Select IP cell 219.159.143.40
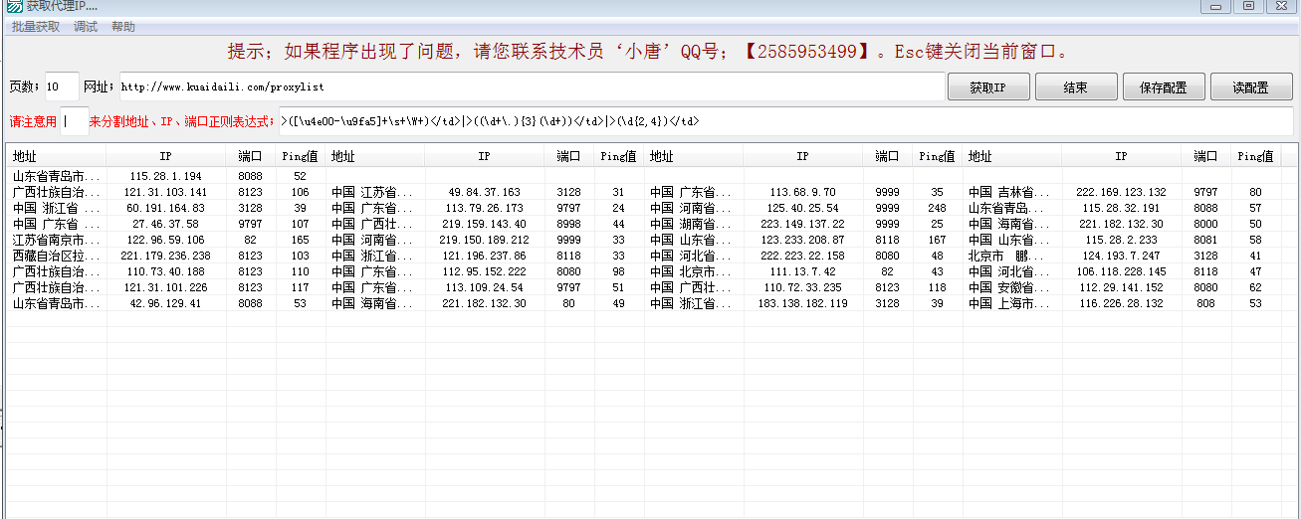The image size is (1301, 519). (484, 224)
